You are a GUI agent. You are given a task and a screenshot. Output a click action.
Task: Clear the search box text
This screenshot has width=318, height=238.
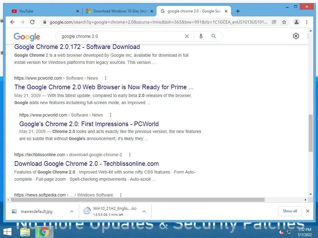pos(187,36)
